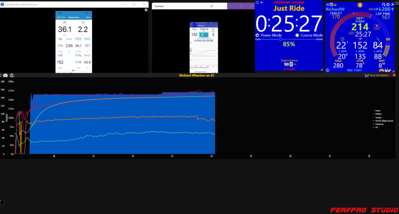Click the heart rate icon above 152
Image resolution: width=399 pixels, height=214 pixels.
point(360,39)
